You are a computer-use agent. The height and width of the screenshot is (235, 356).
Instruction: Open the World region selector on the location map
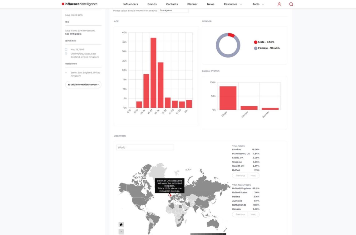click(x=145, y=147)
